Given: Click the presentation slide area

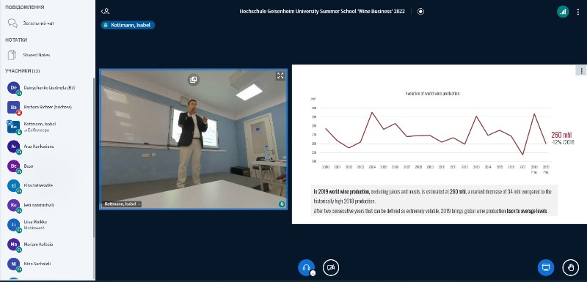Looking at the screenshot, I should point(439,144).
